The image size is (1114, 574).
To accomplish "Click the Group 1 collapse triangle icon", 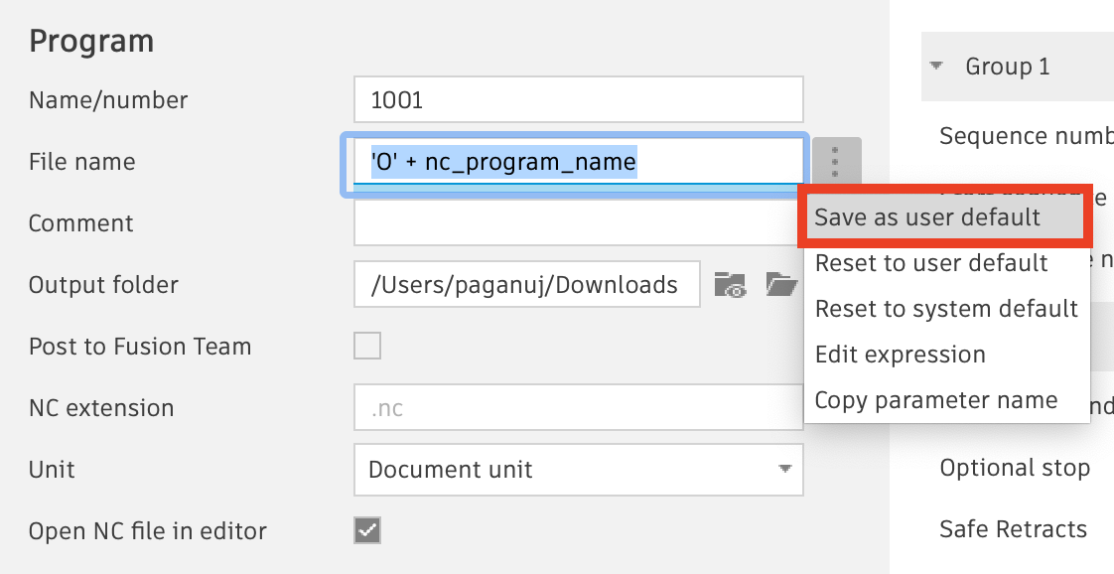I will [935, 66].
